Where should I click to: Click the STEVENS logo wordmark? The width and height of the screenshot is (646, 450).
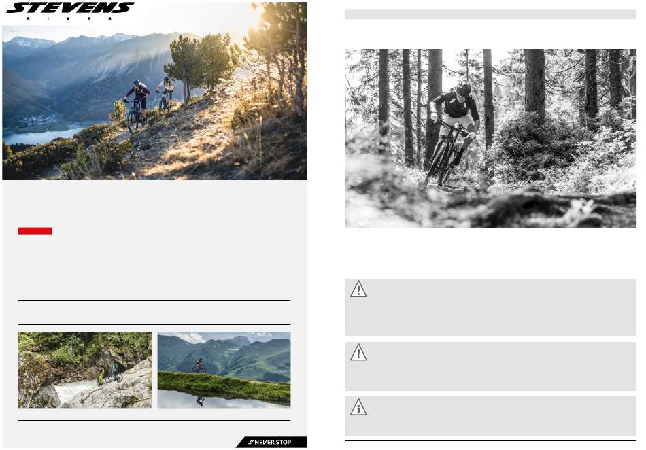(71, 7)
